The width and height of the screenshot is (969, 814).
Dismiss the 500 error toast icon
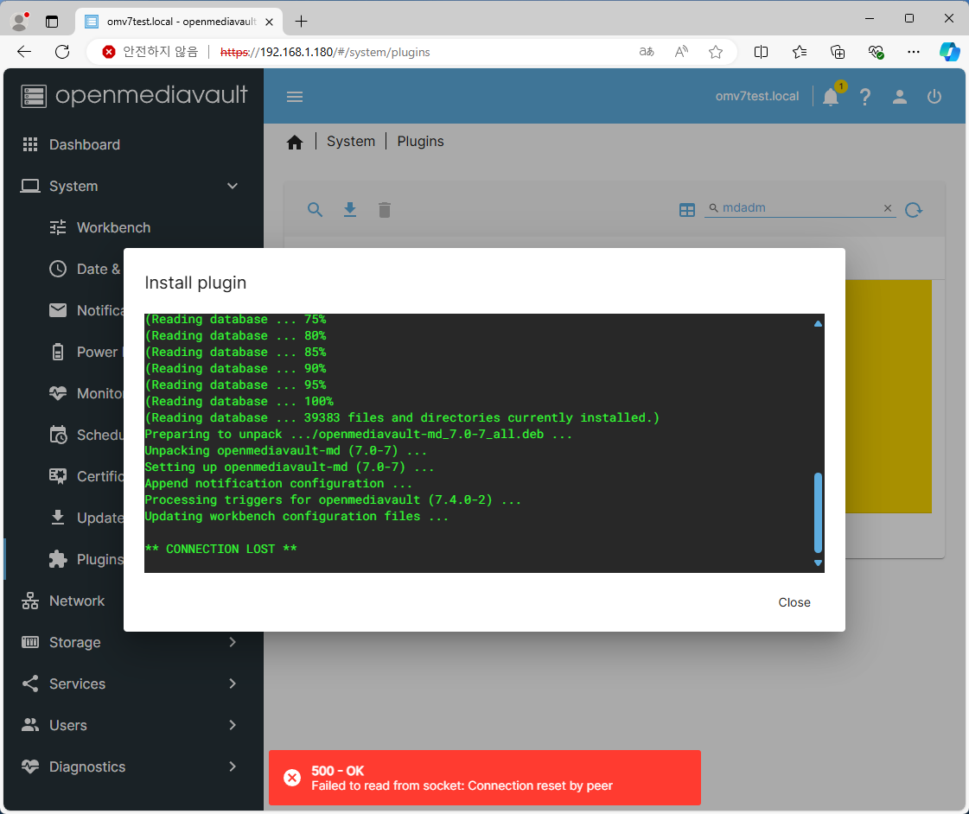click(x=292, y=778)
